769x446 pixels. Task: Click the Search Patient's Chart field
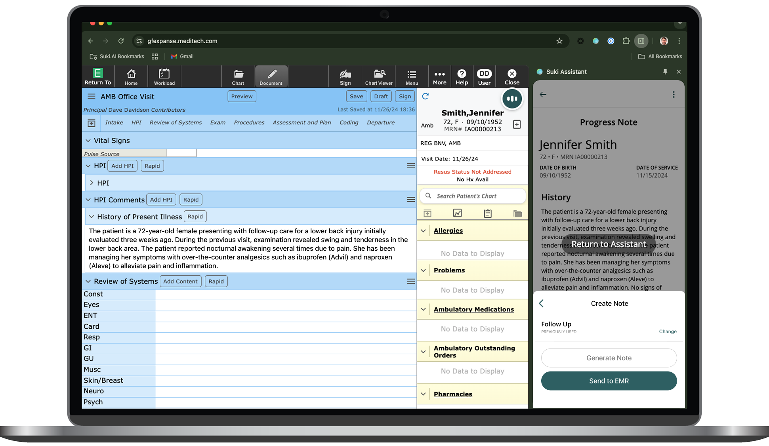tap(473, 196)
